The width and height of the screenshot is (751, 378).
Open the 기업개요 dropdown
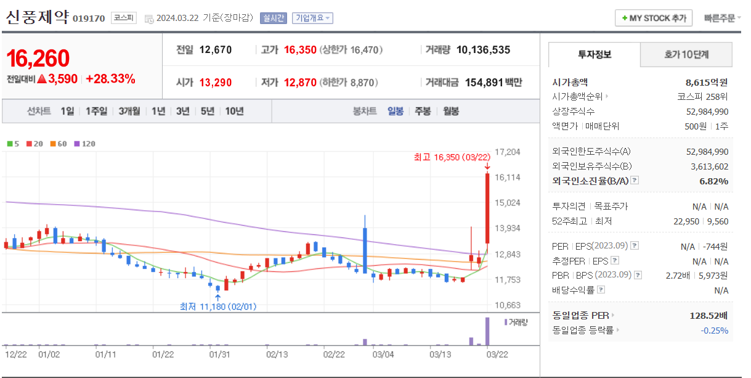(x=312, y=18)
